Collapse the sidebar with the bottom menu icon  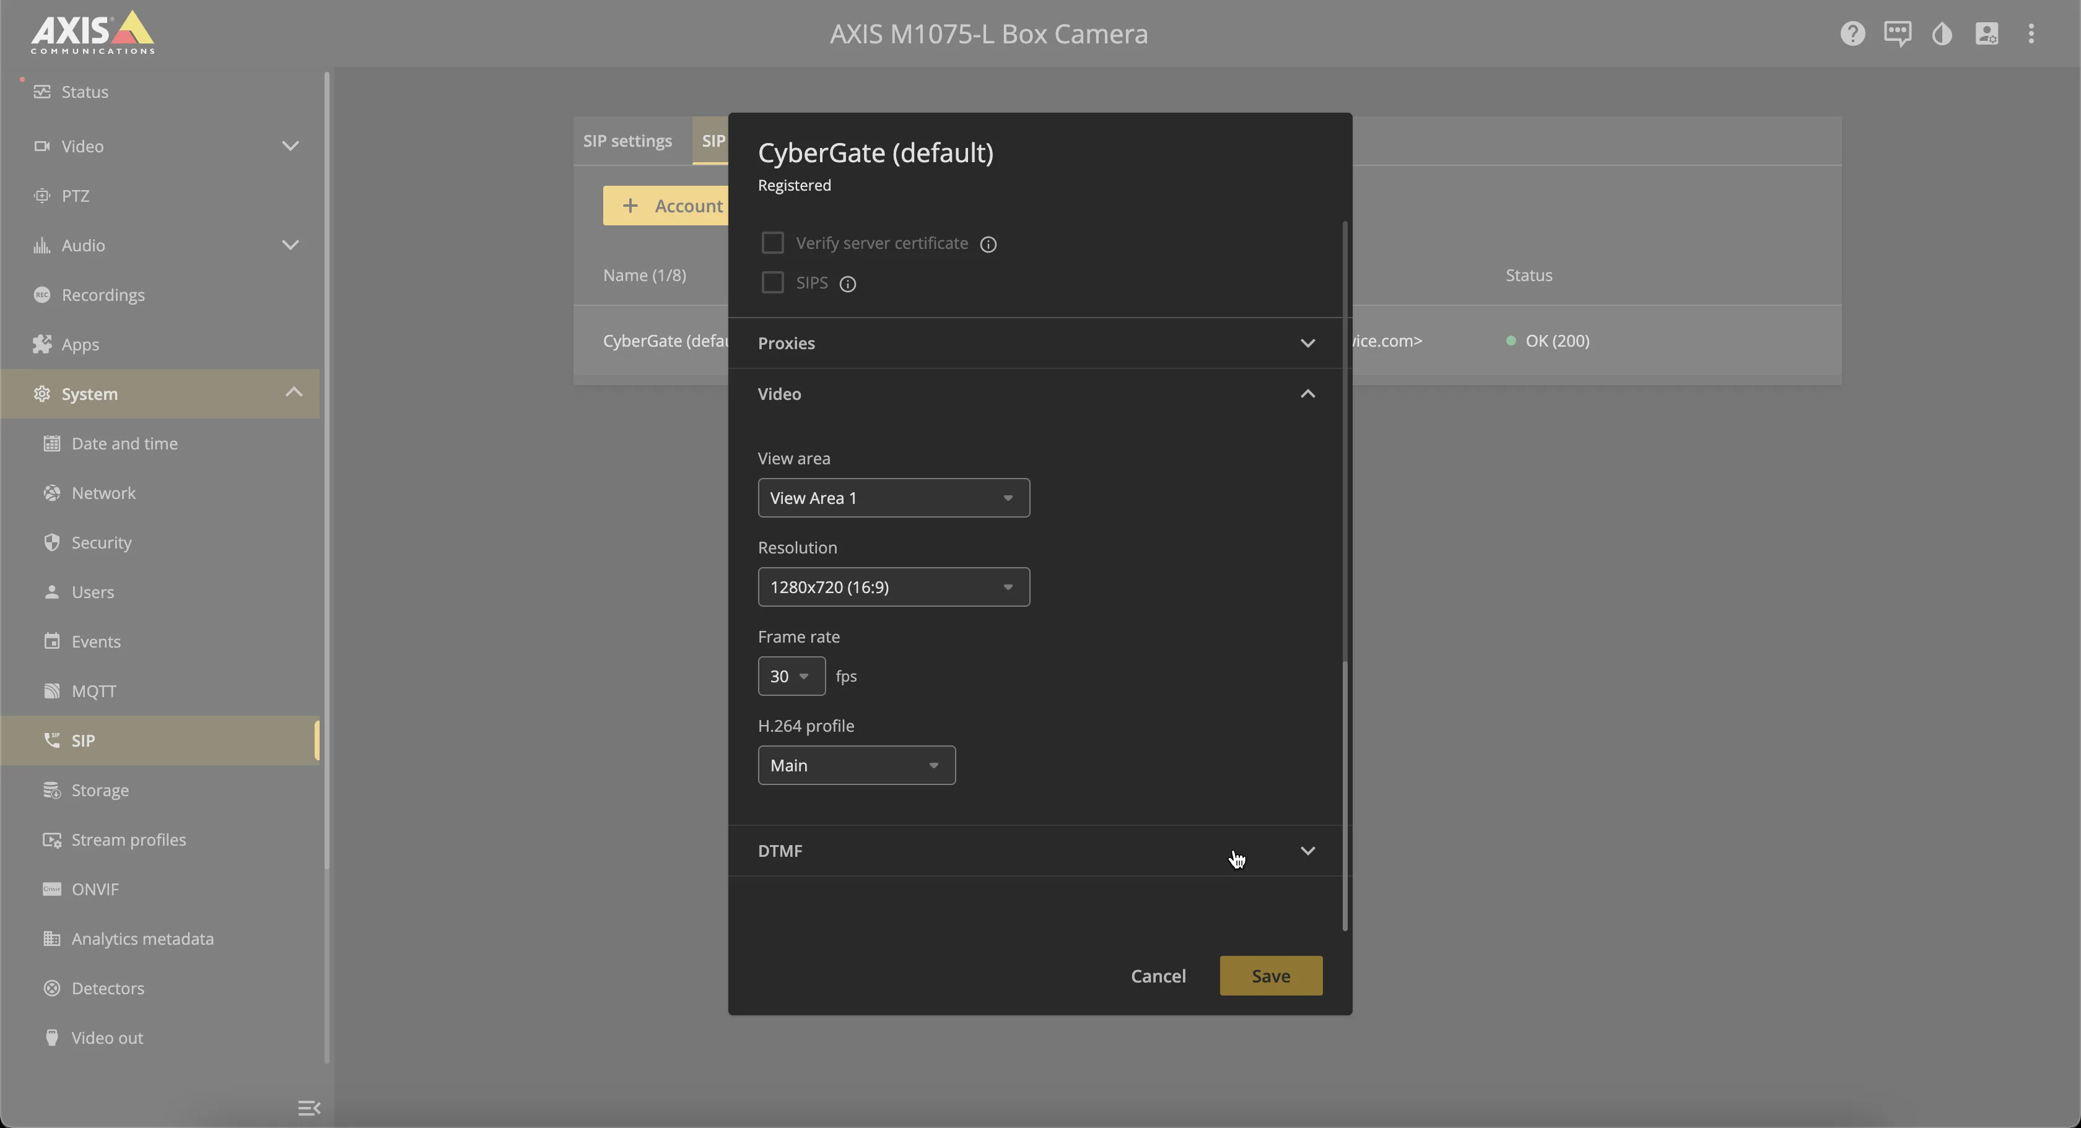point(308,1108)
